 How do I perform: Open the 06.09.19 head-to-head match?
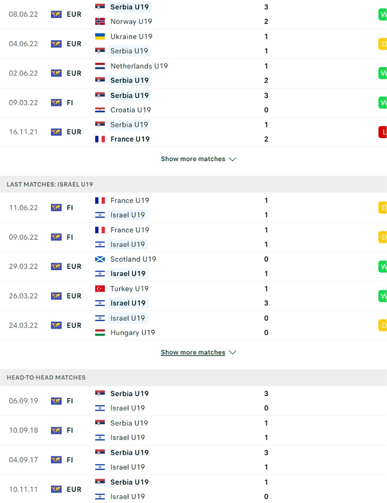(193, 401)
